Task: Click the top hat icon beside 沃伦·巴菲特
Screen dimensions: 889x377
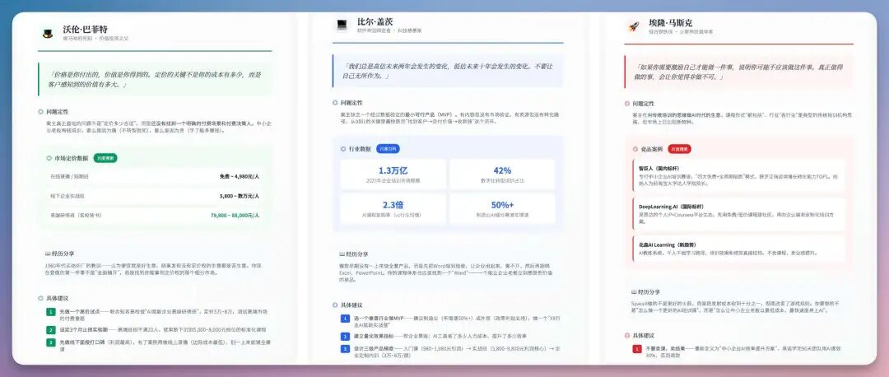Action: tap(48, 34)
